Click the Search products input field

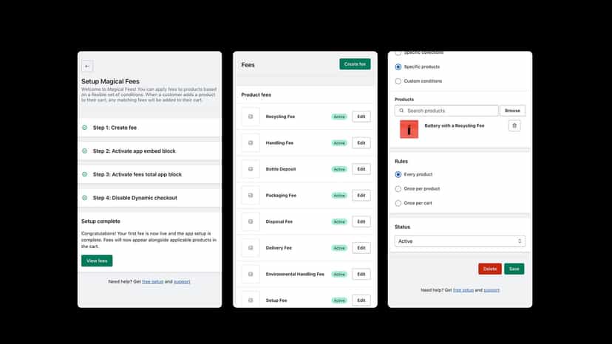[x=446, y=111]
